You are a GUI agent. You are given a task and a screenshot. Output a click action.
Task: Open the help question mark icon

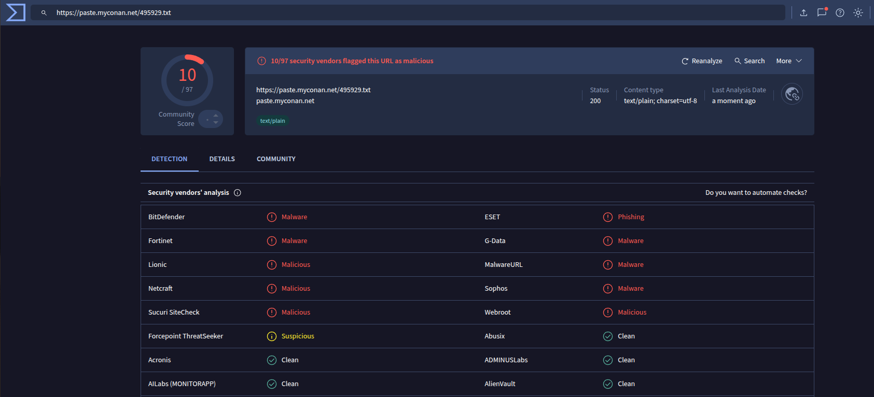(x=840, y=13)
